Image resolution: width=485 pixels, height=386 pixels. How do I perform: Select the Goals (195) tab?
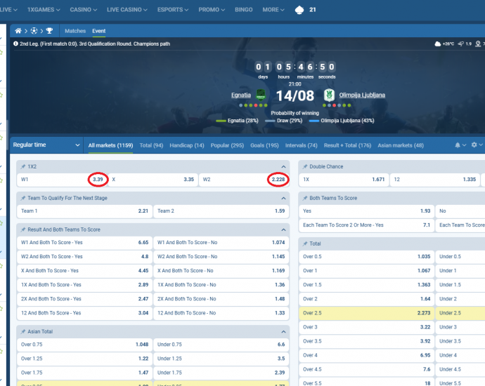264,145
